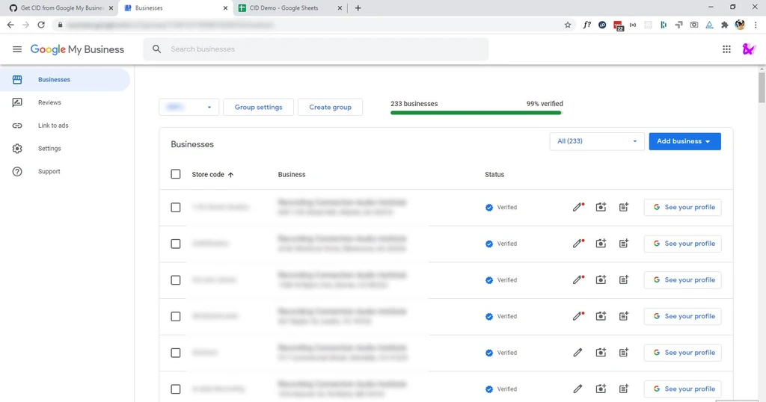Check the second business row checkbox

click(175, 244)
